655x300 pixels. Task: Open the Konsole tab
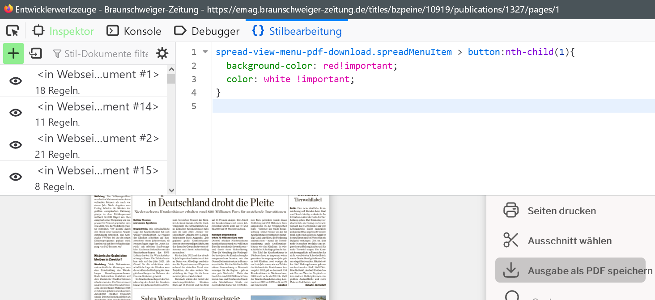click(134, 31)
